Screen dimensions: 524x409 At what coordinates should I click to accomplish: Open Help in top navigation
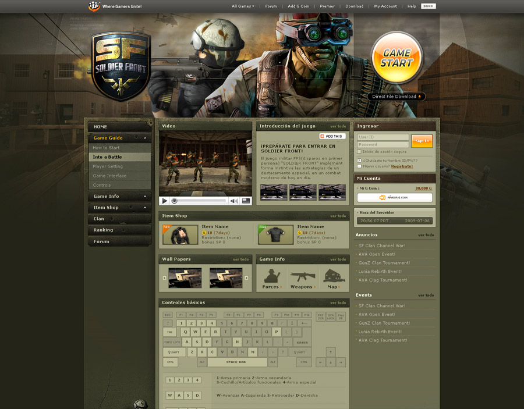tap(412, 6)
